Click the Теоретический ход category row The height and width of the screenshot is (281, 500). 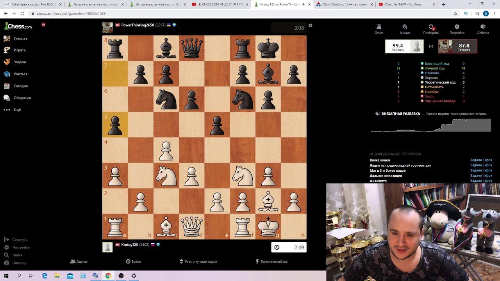pos(431,82)
